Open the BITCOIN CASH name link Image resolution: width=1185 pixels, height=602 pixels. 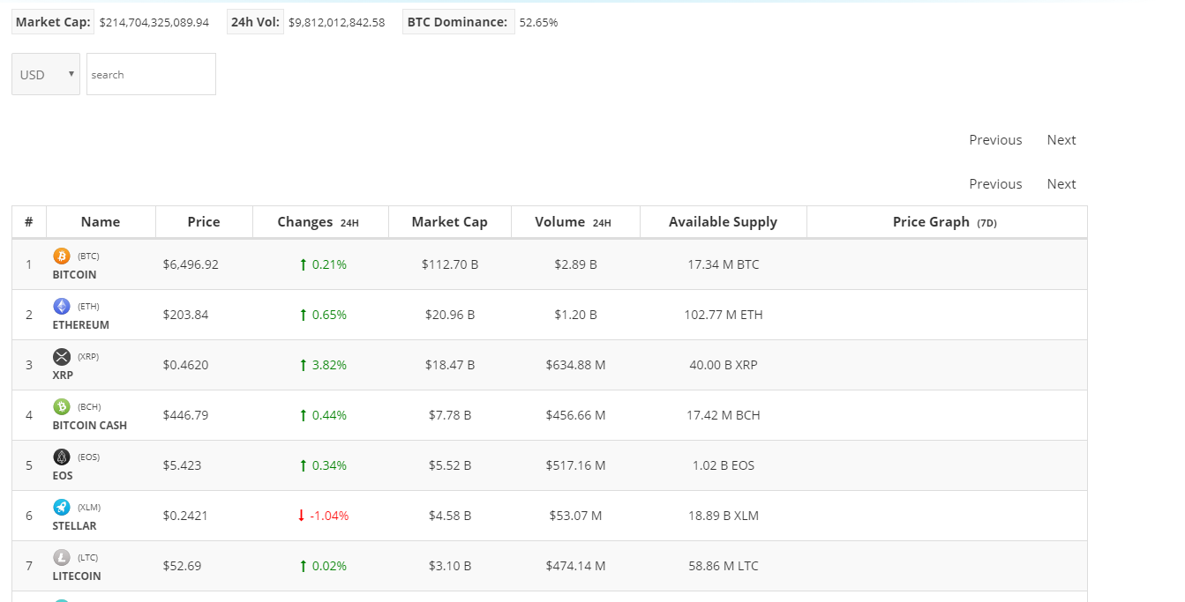[90, 426]
